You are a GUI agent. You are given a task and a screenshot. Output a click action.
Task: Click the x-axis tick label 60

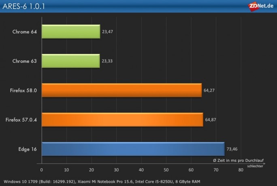191,170
